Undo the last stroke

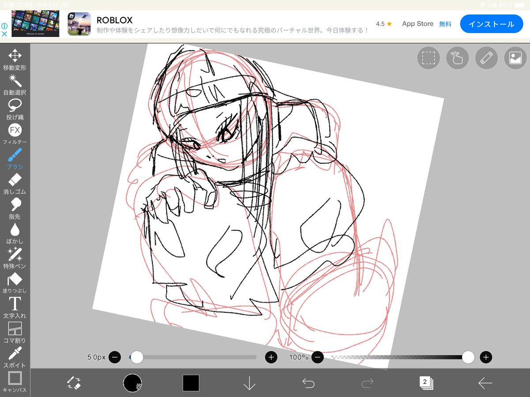pyautogui.click(x=308, y=383)
